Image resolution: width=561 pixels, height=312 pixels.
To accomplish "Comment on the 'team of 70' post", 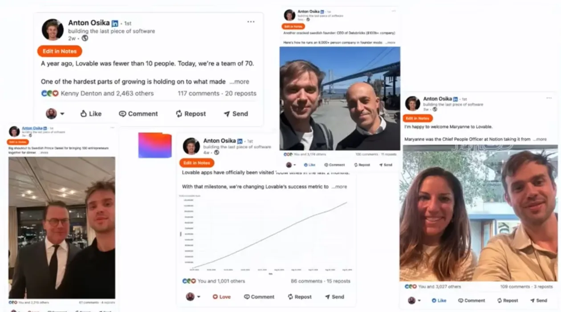I will [x=138, y=114].
